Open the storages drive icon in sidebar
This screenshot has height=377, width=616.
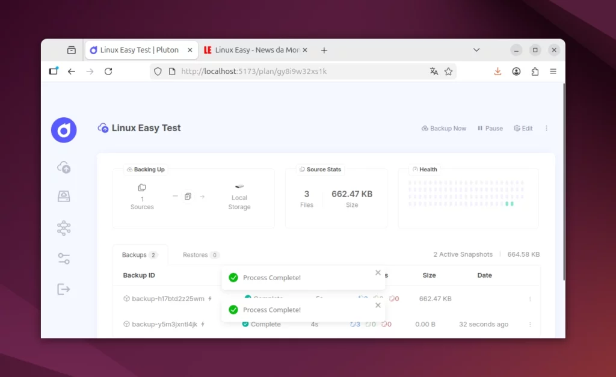coord(64,196)
